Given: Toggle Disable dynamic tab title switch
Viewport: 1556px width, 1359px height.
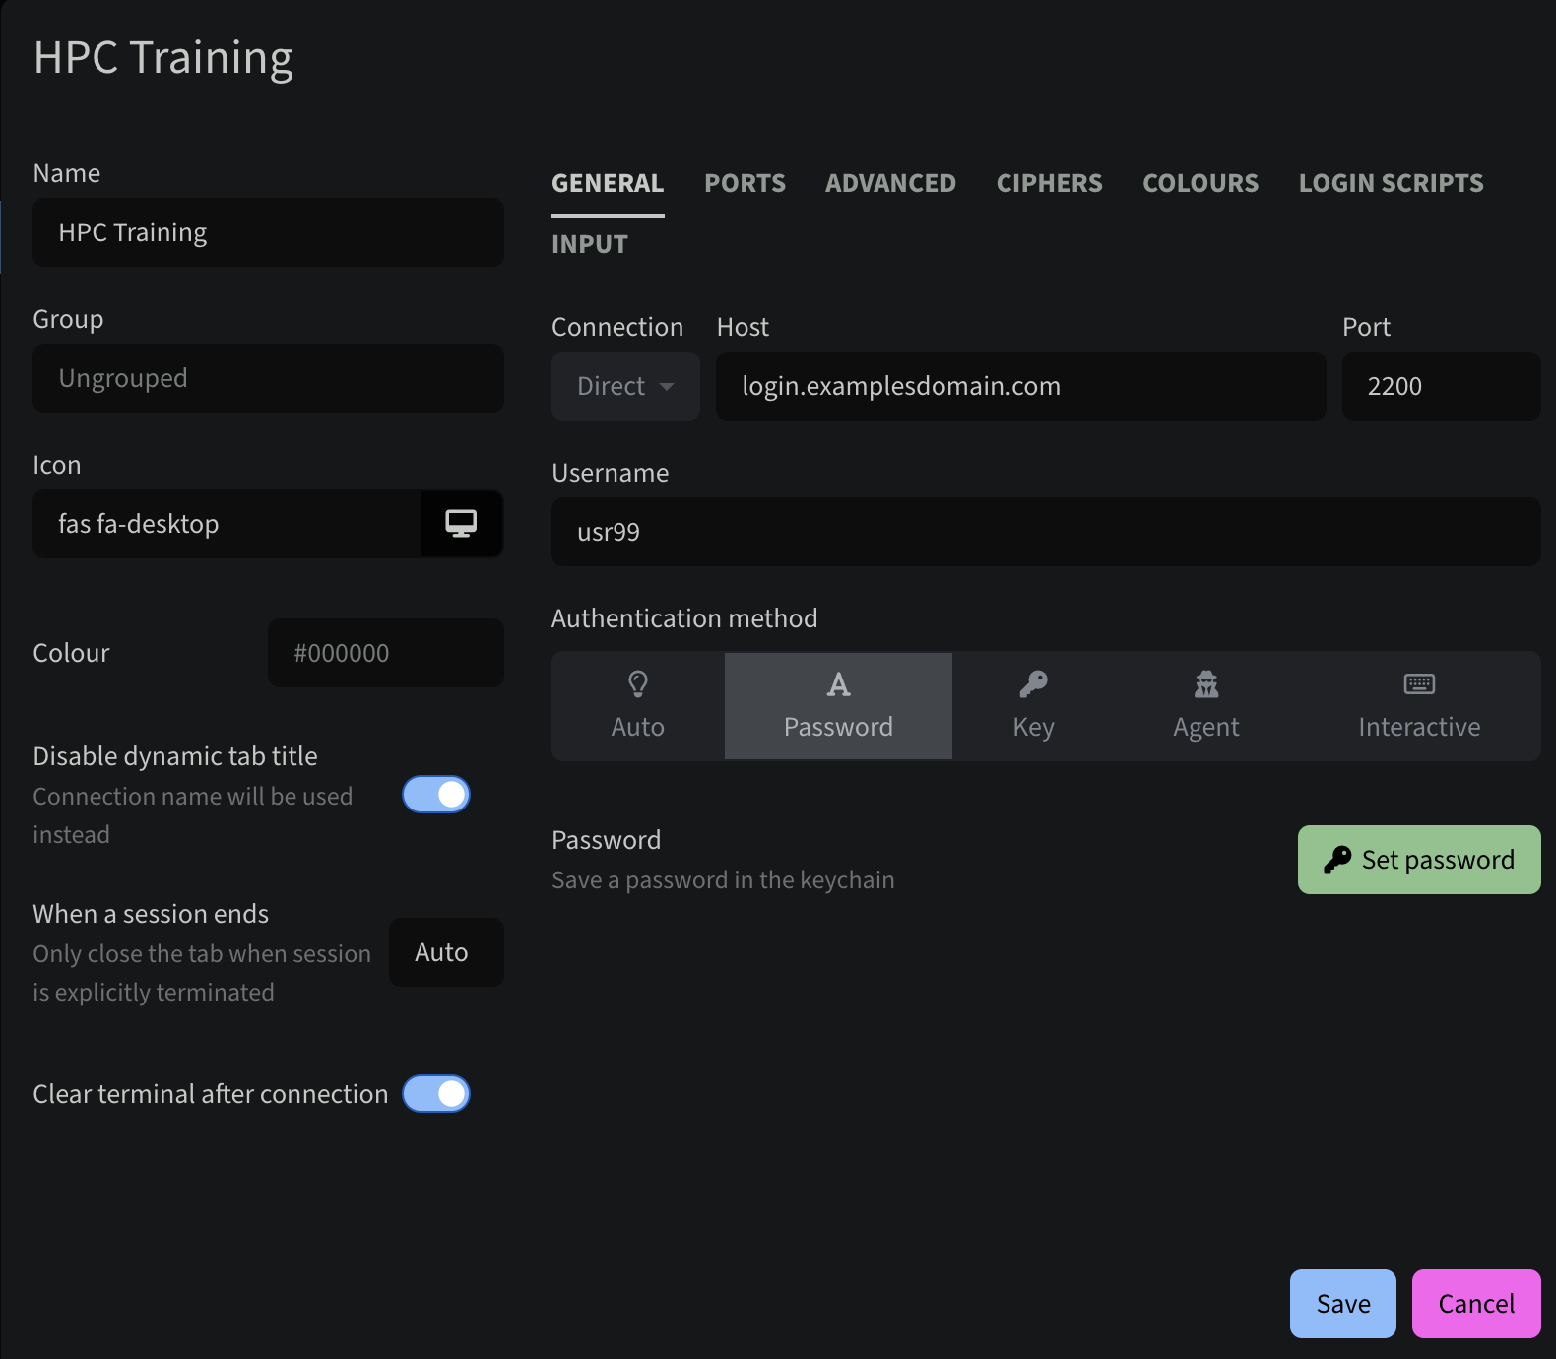Looking at the screenshot, I should (436, 795).
